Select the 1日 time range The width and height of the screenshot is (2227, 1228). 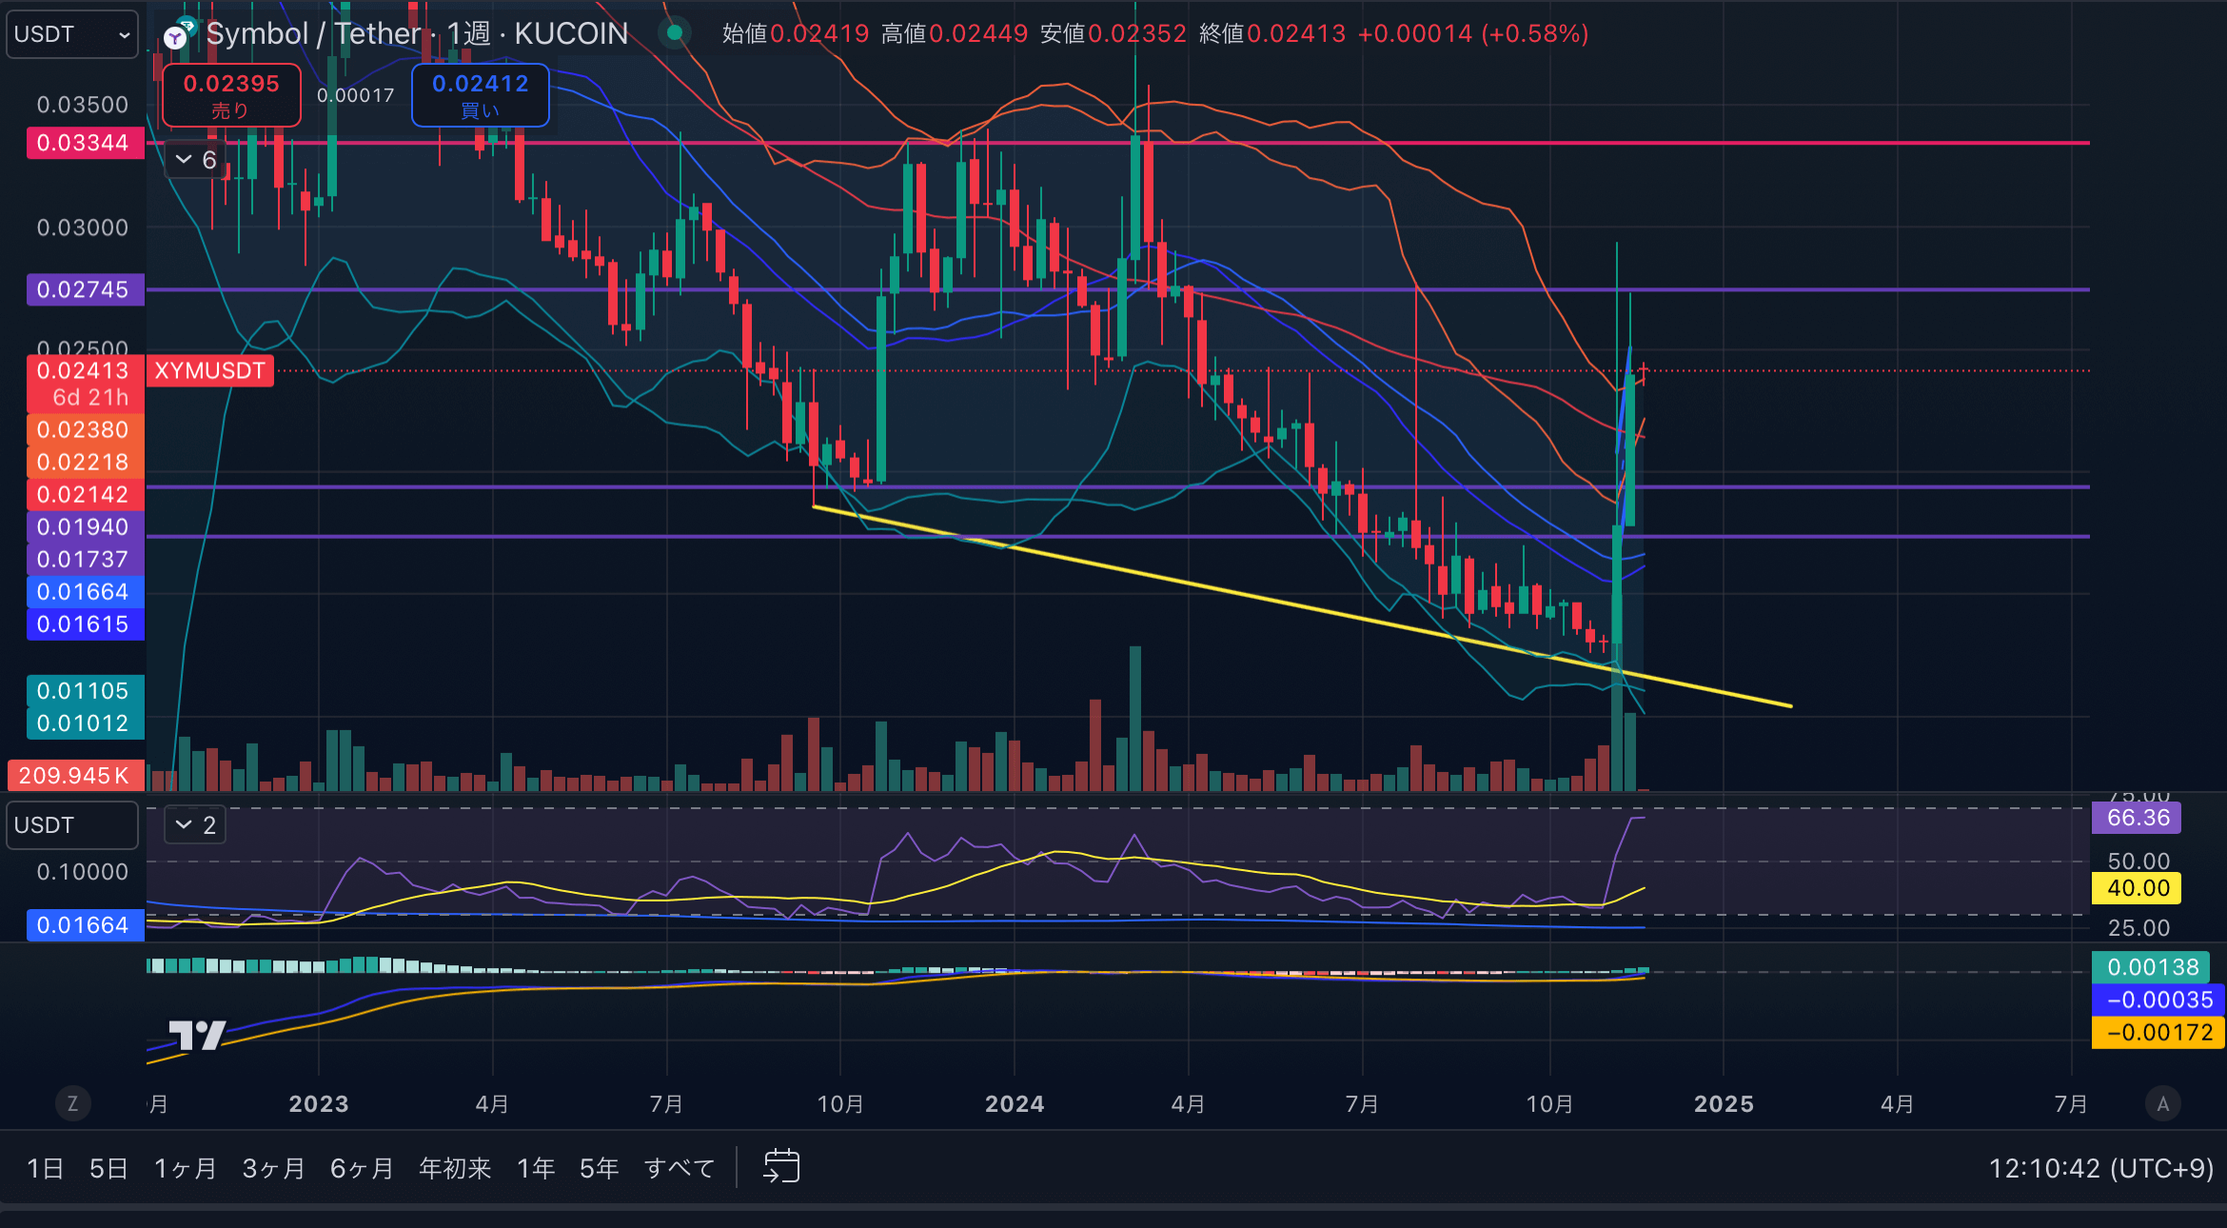click(45, 1168)
